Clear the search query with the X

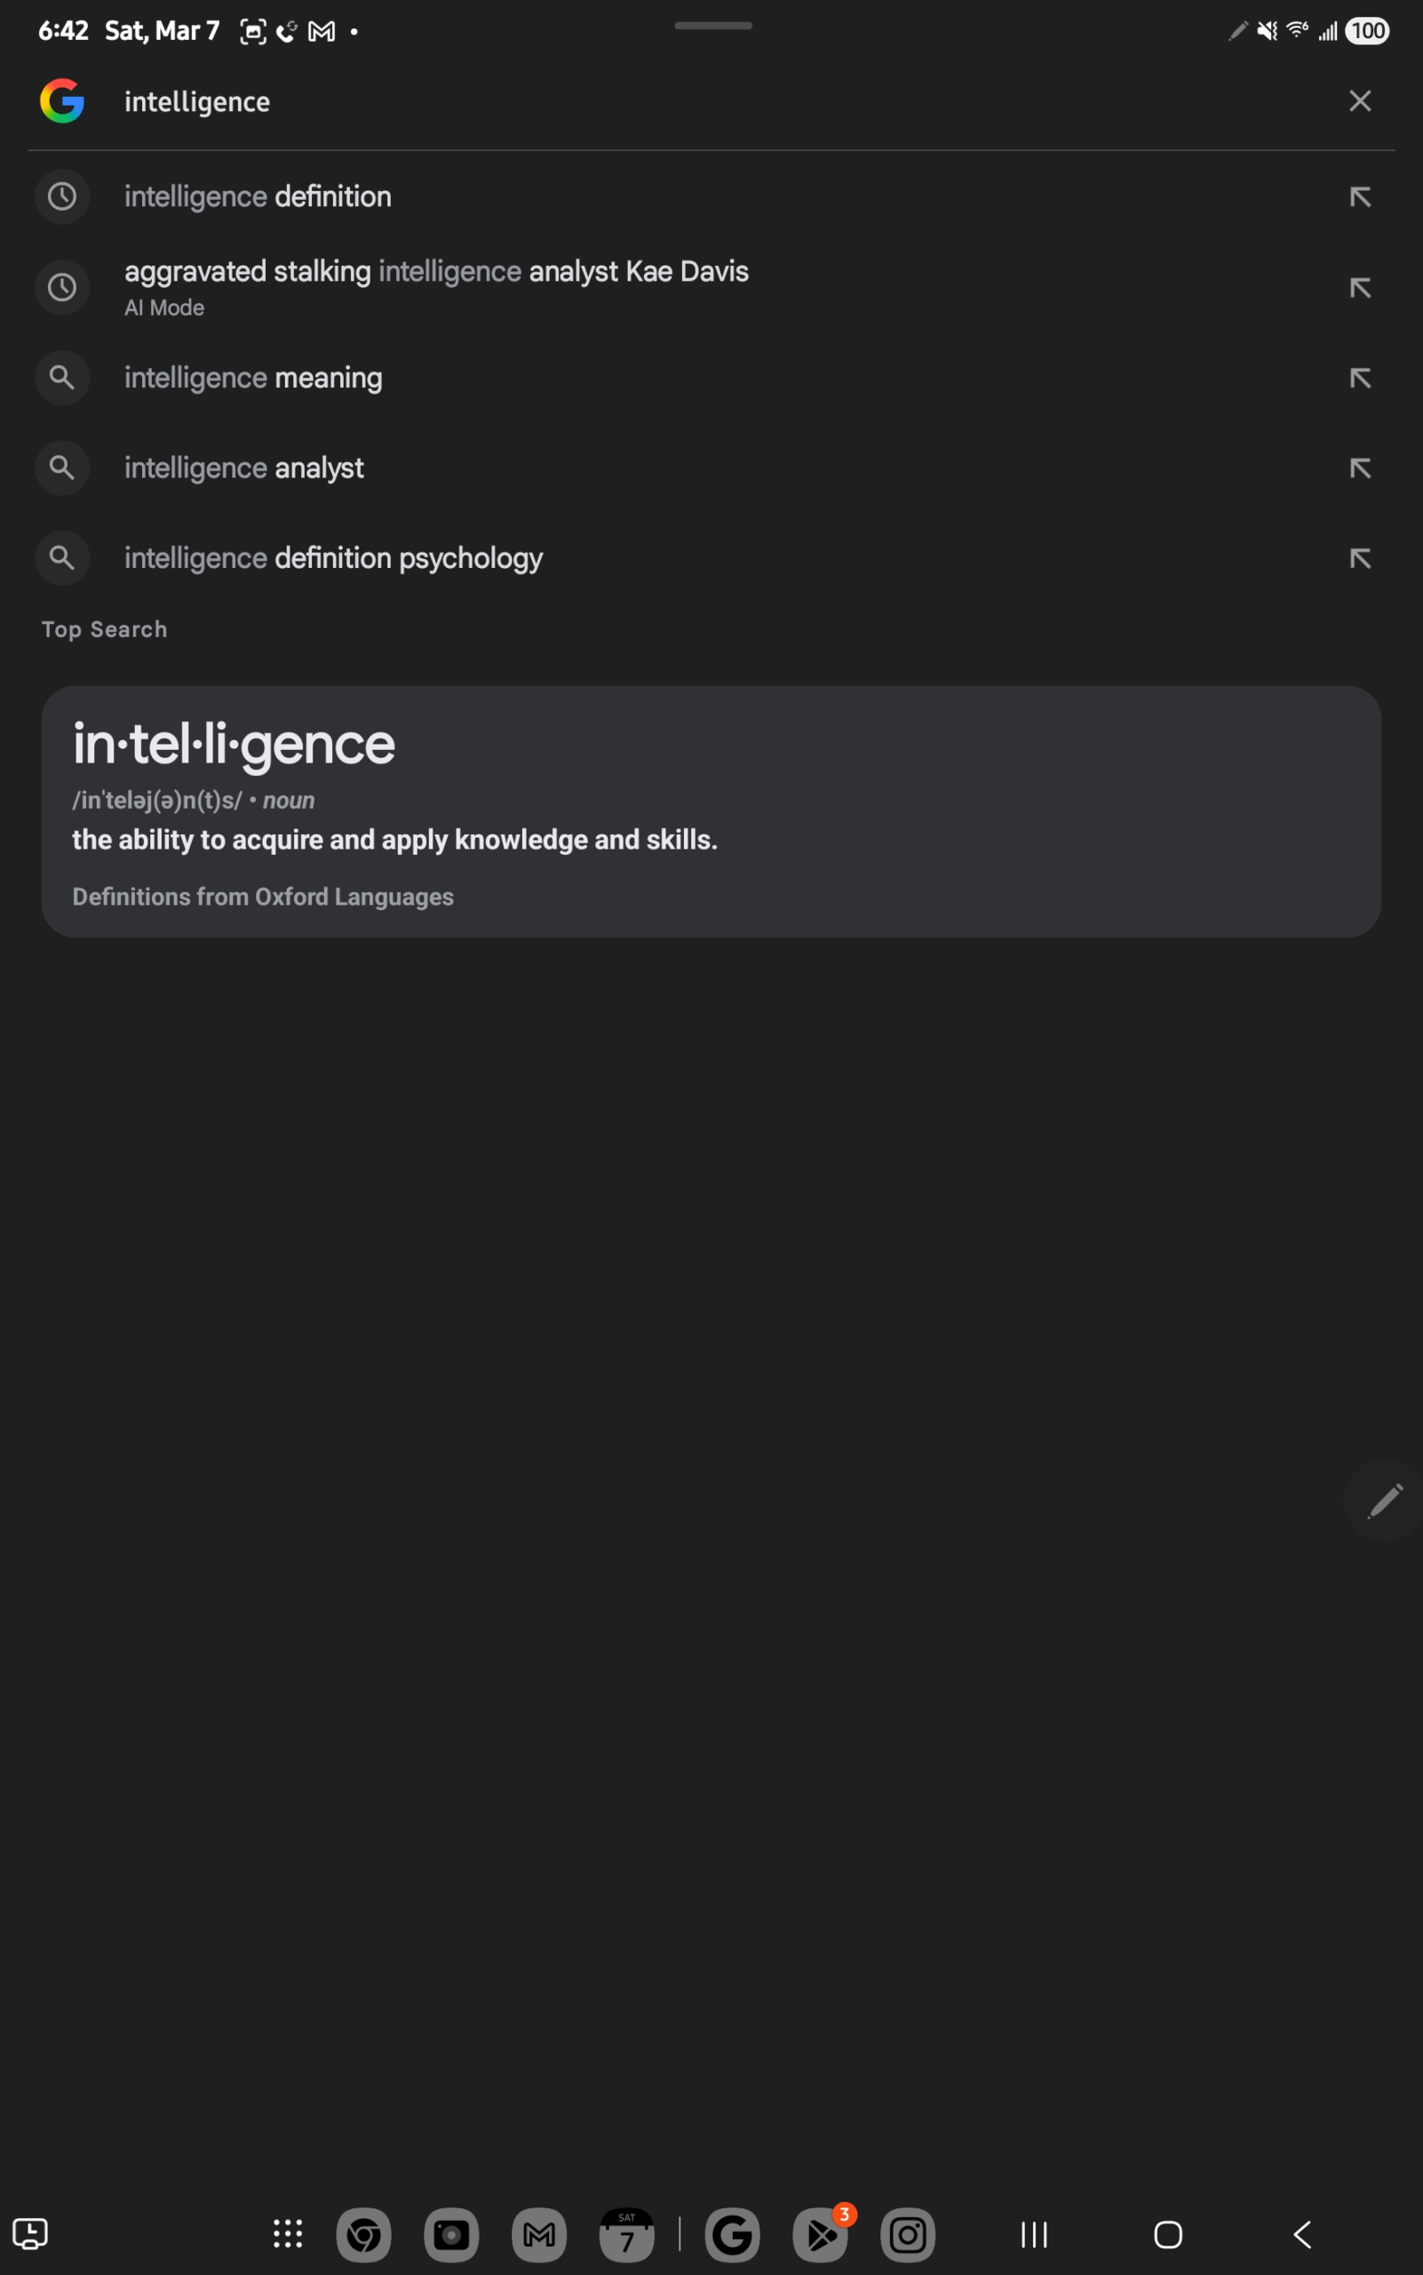click(1359, 100)
